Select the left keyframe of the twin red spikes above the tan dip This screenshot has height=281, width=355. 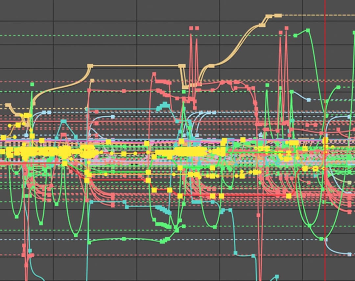[x=191, y=28]
